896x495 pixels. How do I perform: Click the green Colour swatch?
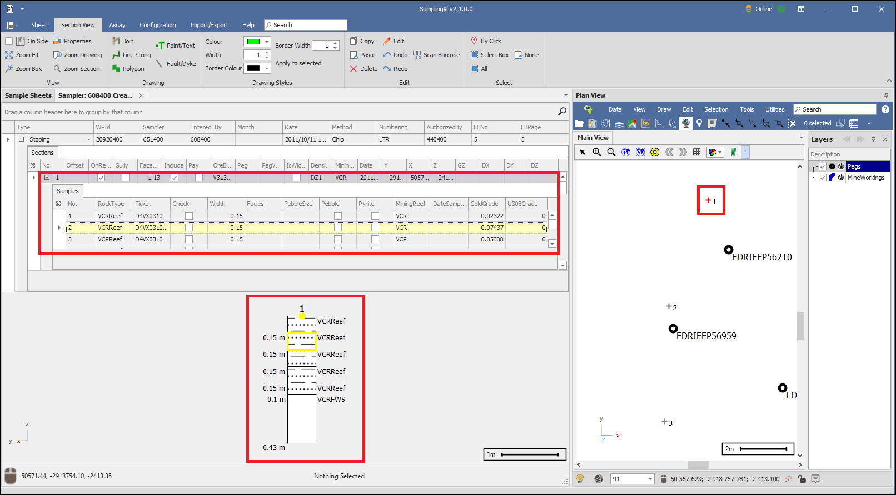point(253,42)
